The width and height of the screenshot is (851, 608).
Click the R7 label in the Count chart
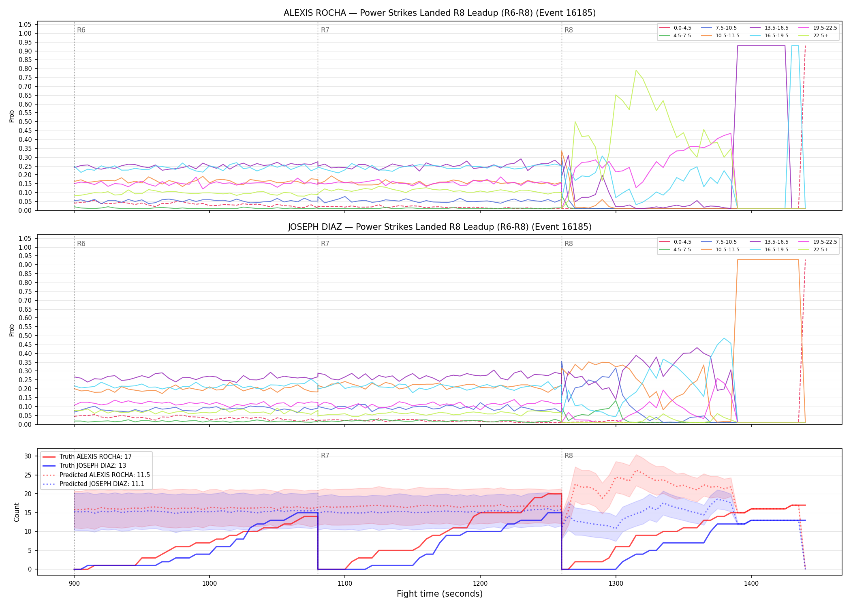325,456
